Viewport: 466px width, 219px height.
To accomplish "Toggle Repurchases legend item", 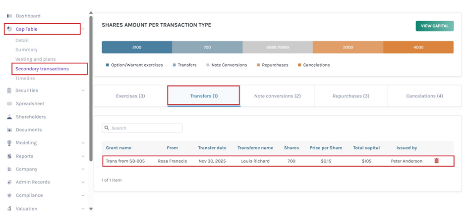I will coord(273,65).
